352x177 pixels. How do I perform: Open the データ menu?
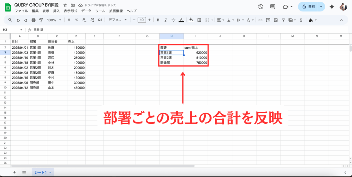[86, 11]
